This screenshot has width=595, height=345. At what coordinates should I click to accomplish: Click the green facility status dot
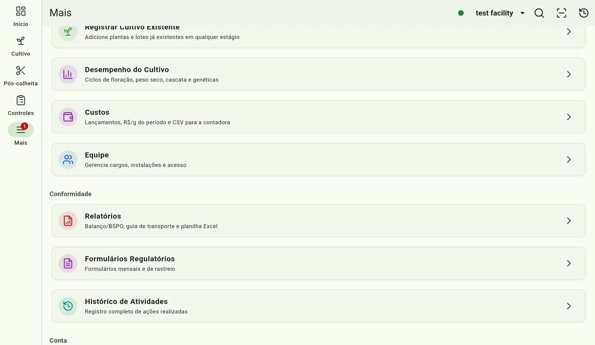coord(461,13)
